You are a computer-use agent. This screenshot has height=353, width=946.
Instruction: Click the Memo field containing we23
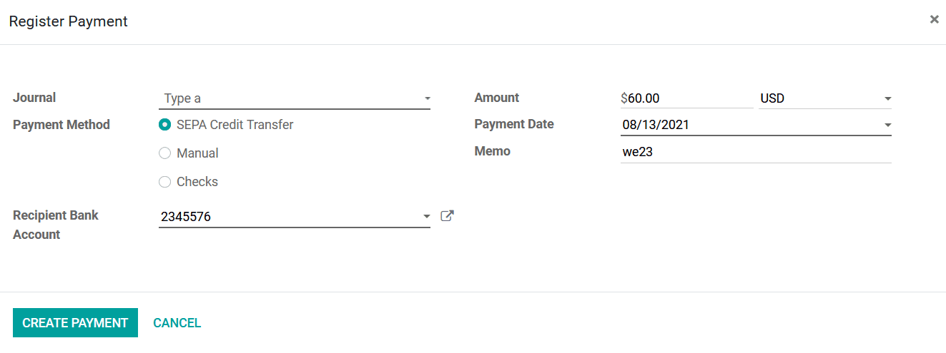tap(756, 152)
